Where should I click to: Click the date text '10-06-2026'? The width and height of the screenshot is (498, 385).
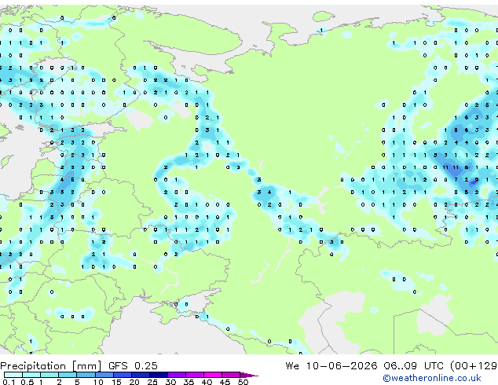click(x=342, y=366)
